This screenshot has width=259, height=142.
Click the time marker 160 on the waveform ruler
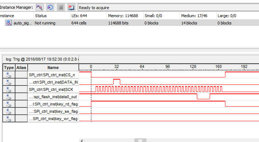click(218, 66)
